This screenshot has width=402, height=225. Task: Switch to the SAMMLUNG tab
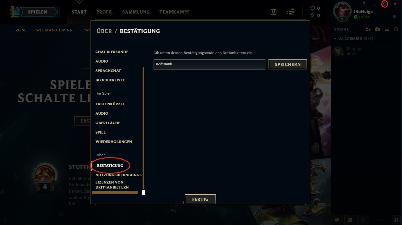click(x=136, y=12)
